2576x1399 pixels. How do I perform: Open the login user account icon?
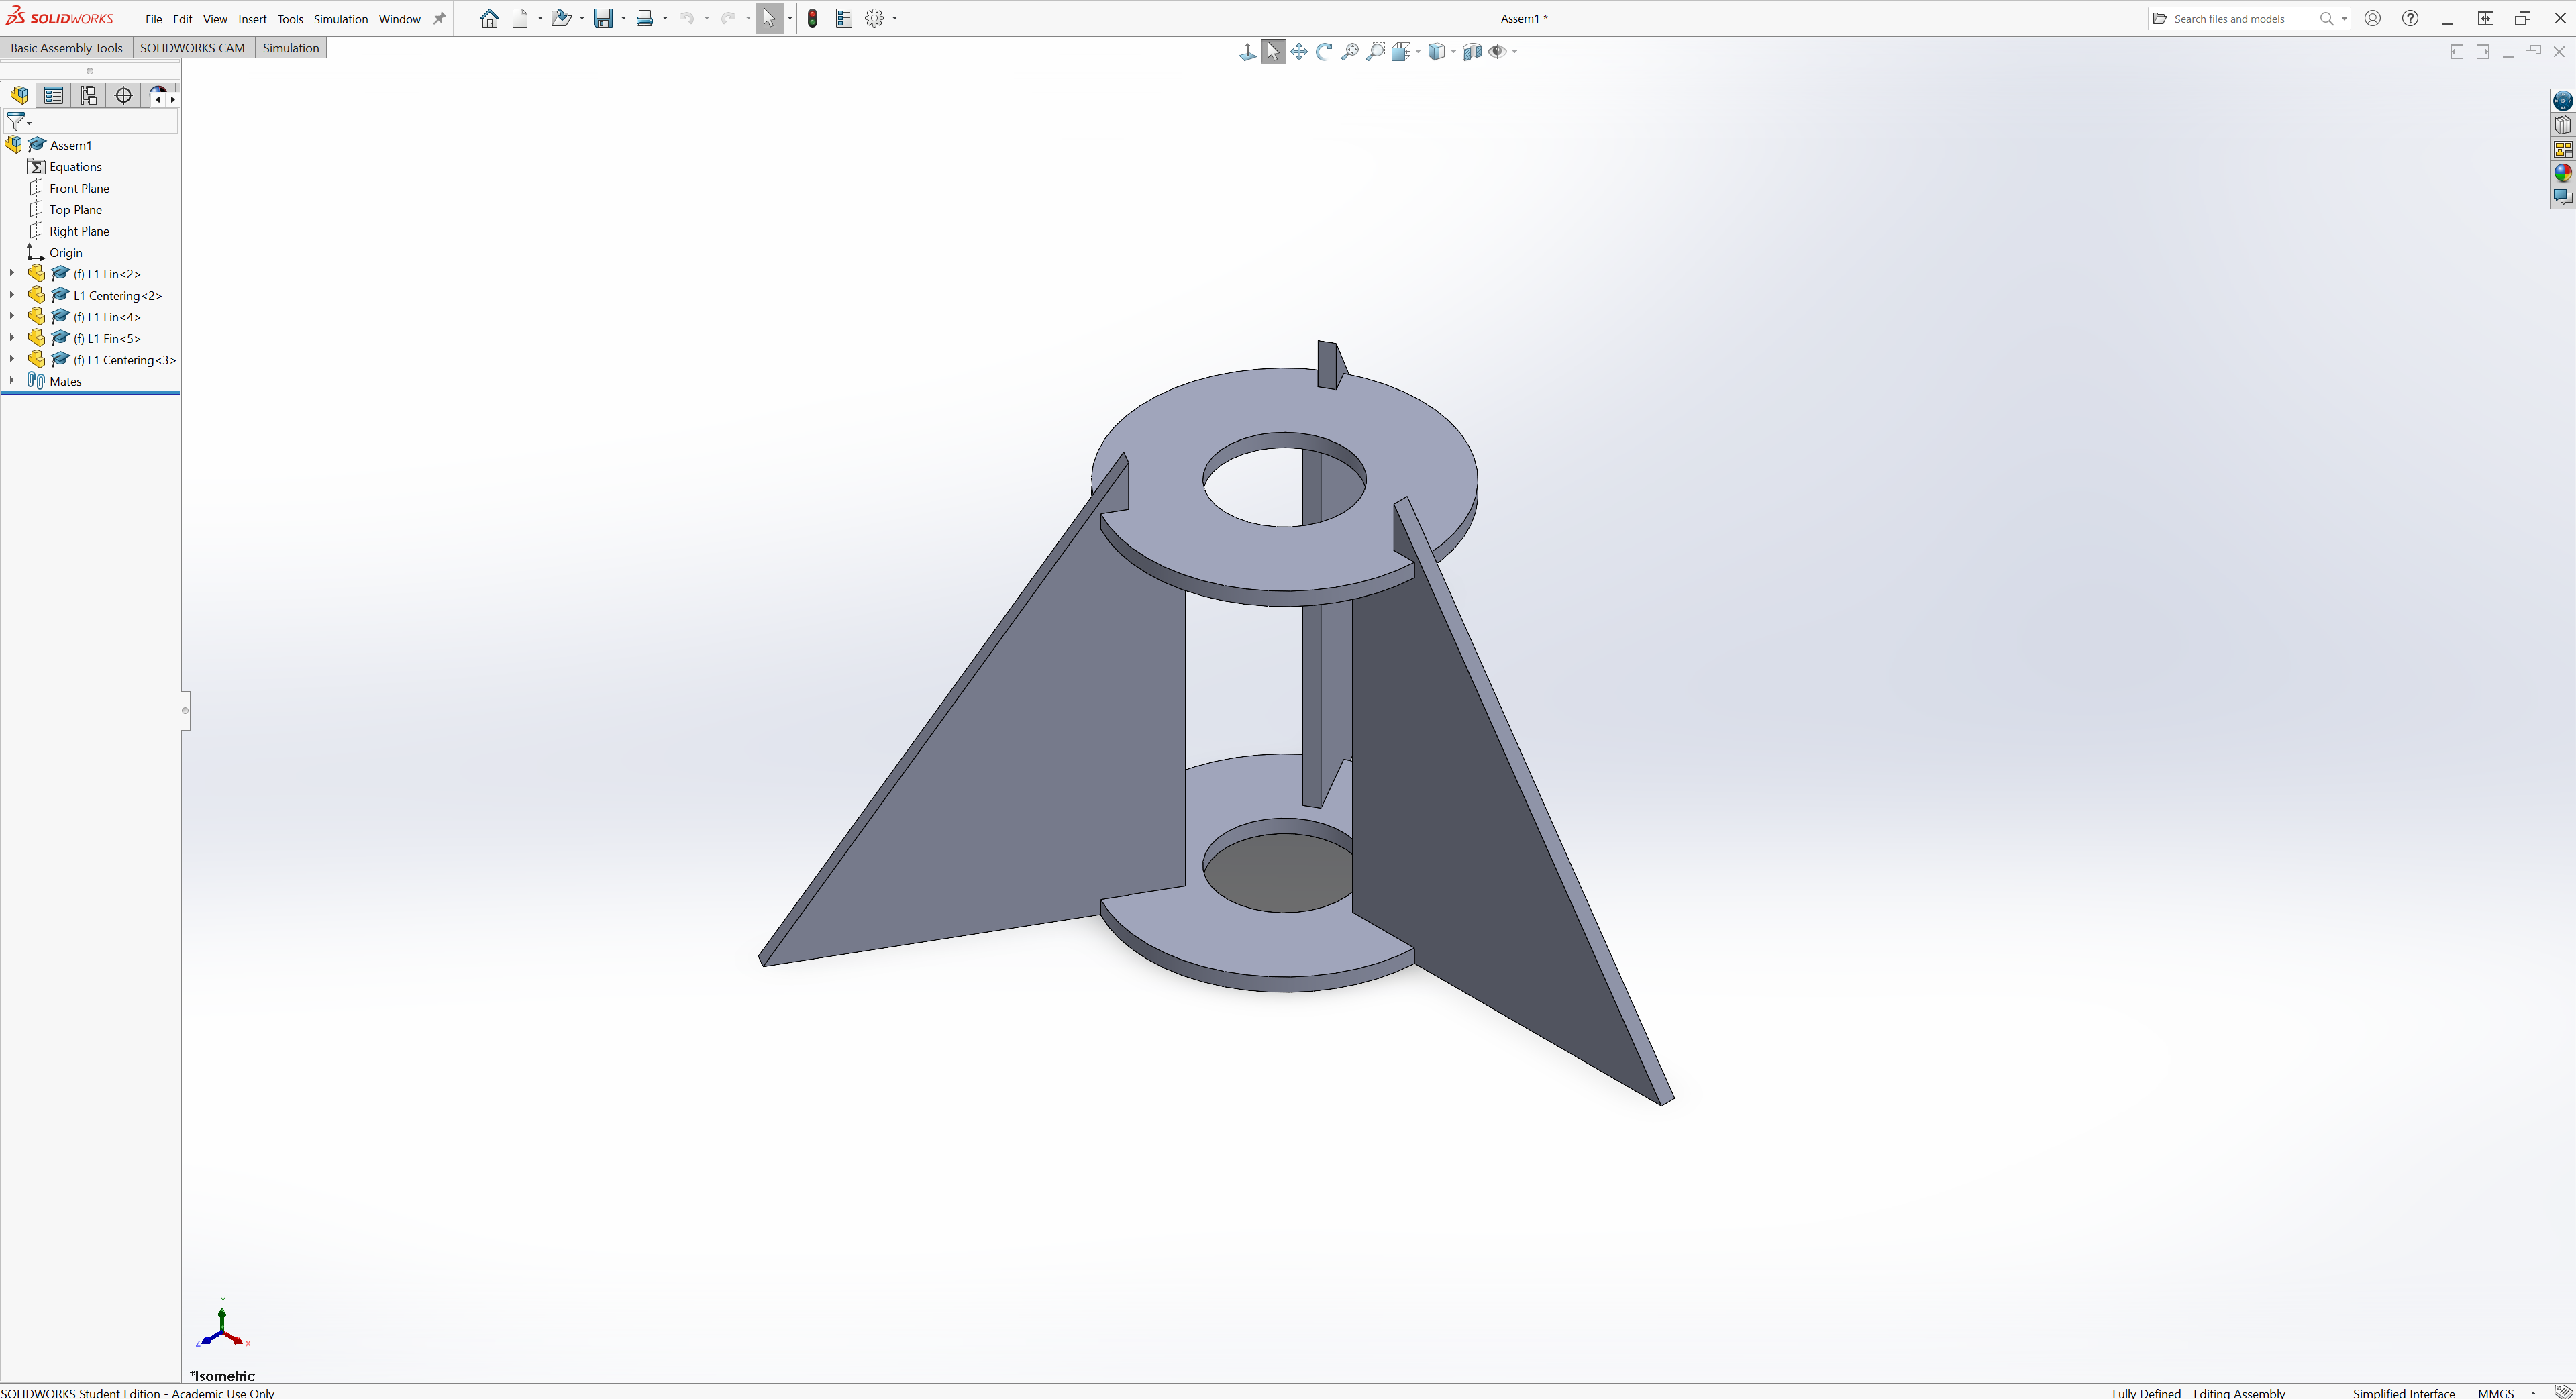point(2372,18)
